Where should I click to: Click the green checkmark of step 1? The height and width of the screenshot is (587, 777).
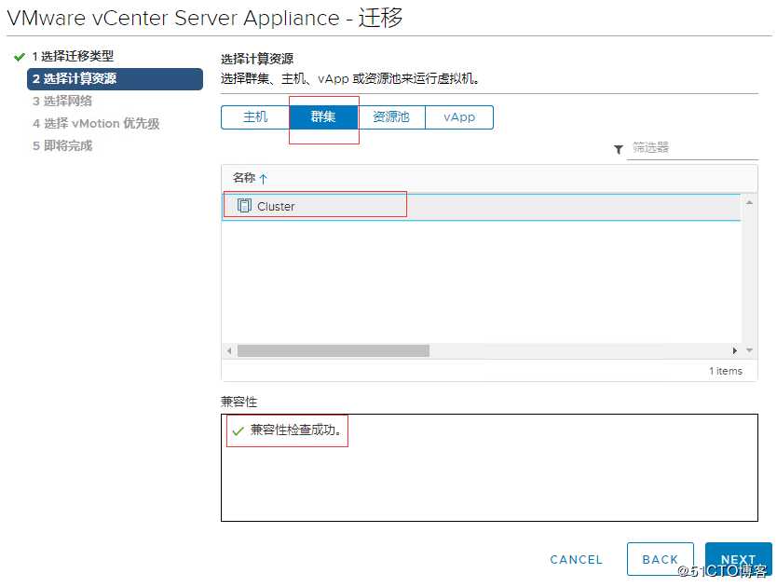click(x=20, y=57)
